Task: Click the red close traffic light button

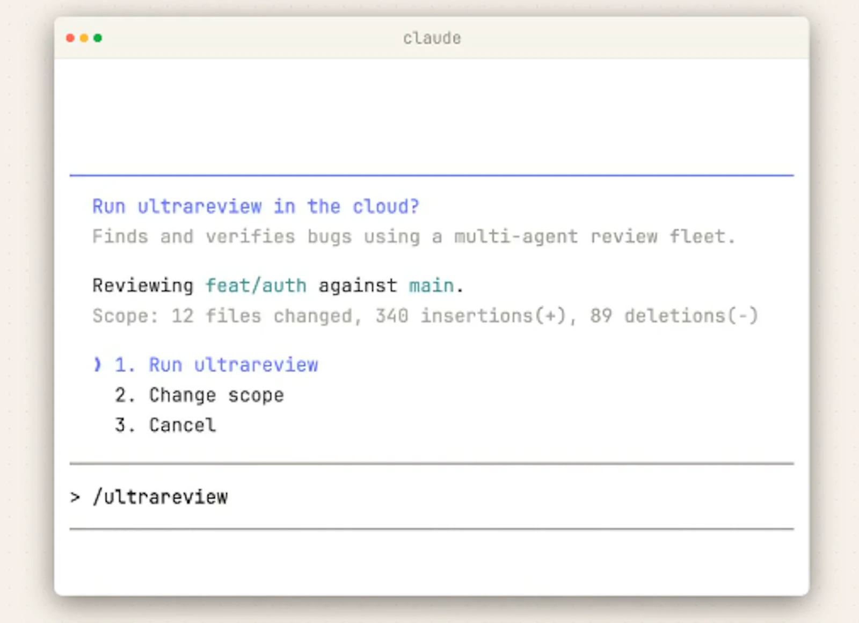Action: click(x=70, y=38)
